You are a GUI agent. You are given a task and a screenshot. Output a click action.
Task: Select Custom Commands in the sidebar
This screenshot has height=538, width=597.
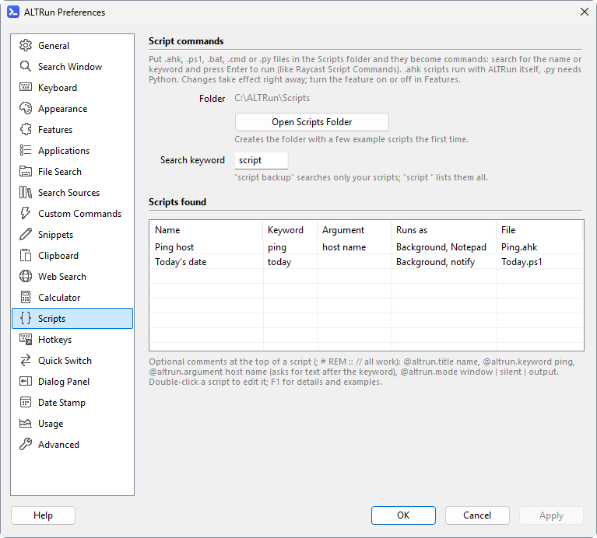coord(72,213)
